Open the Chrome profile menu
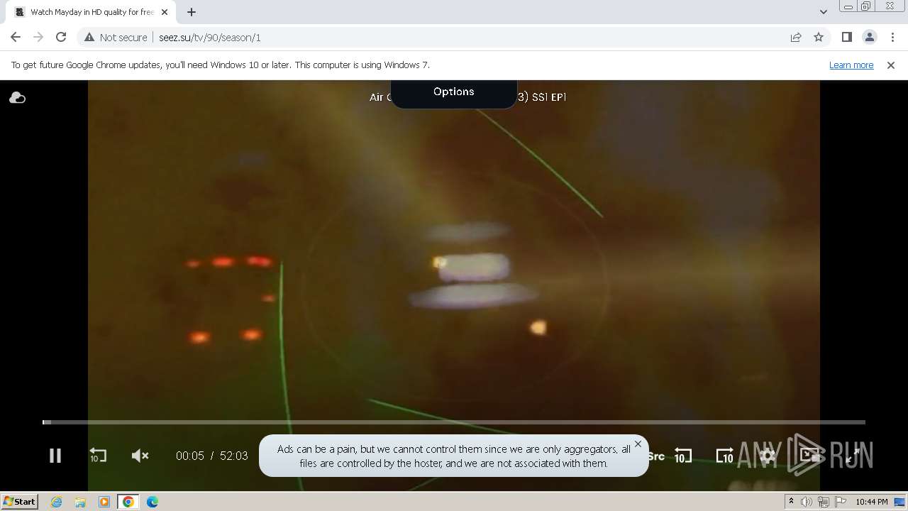Image resolution: width=908 pixels, height=511 pixels. point(870,38)
